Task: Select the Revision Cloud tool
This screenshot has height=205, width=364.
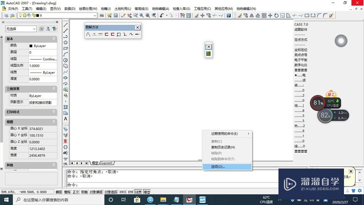Action: point(66,66)
